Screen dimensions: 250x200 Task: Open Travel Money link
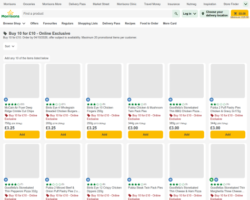tap(152, 4)
